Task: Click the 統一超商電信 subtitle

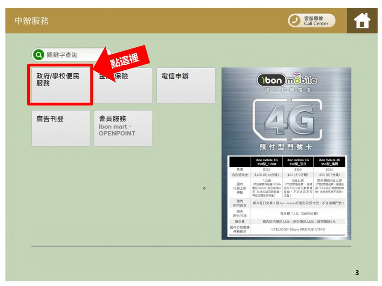Action: pyautogui.click(x=286, y=90)
